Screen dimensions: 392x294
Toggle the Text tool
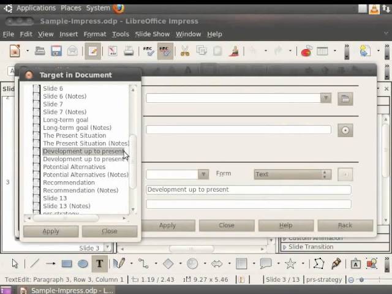click(99, 263)
